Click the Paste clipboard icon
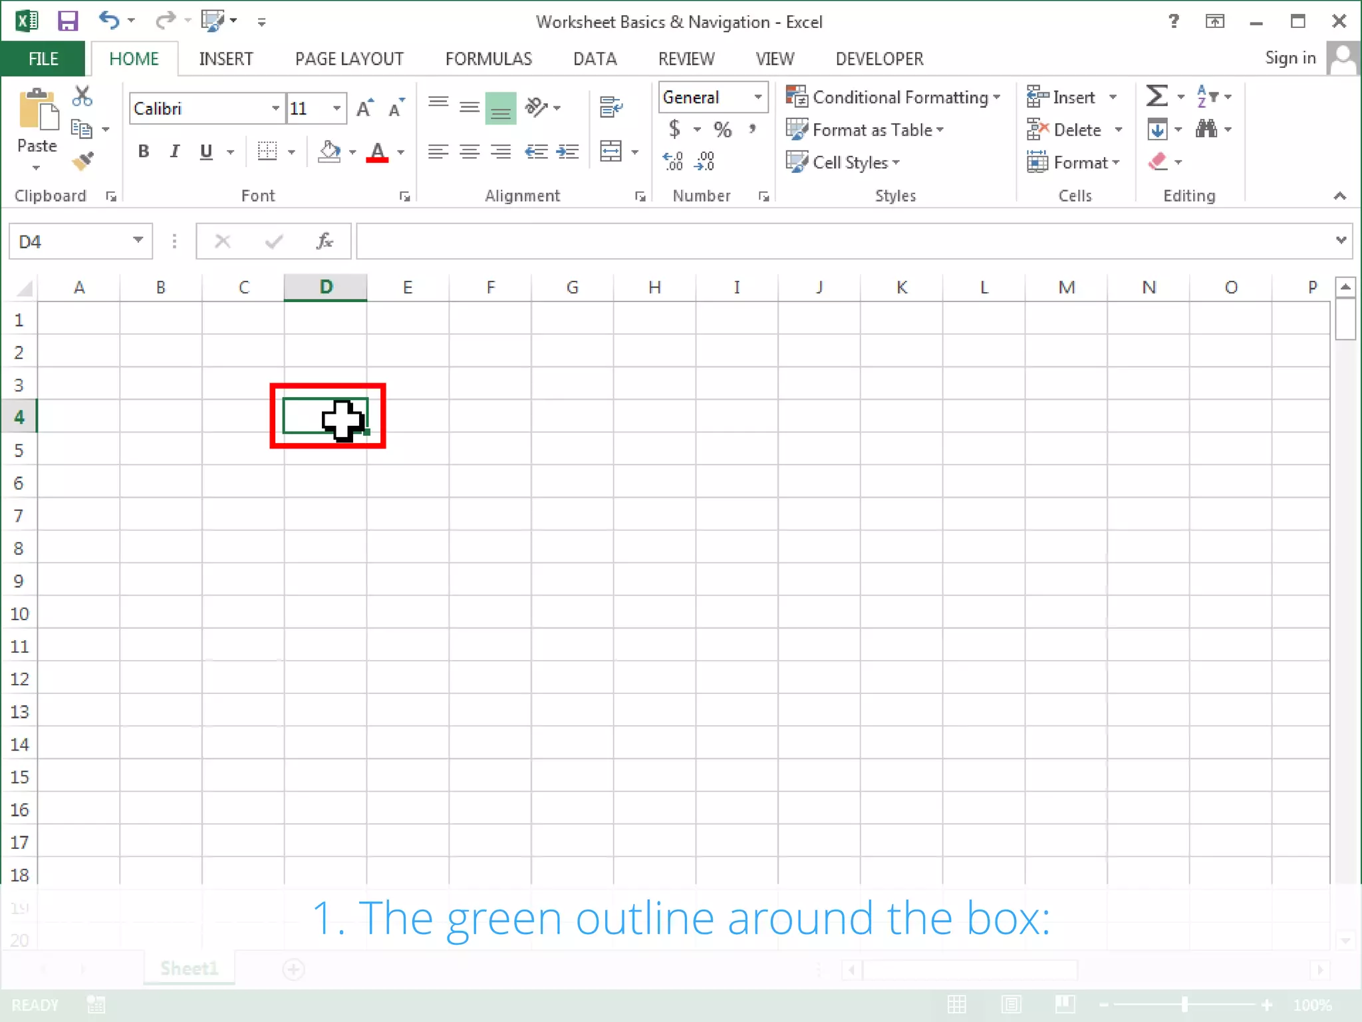 [38, 110]
